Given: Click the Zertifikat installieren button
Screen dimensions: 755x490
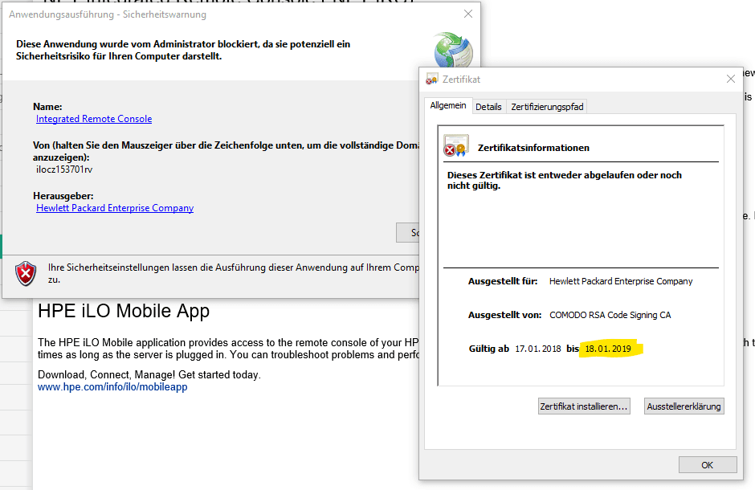Looking at the screenshot, I should [584, 406].
